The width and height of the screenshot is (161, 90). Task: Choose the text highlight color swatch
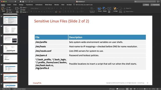(x=56, y=11)
